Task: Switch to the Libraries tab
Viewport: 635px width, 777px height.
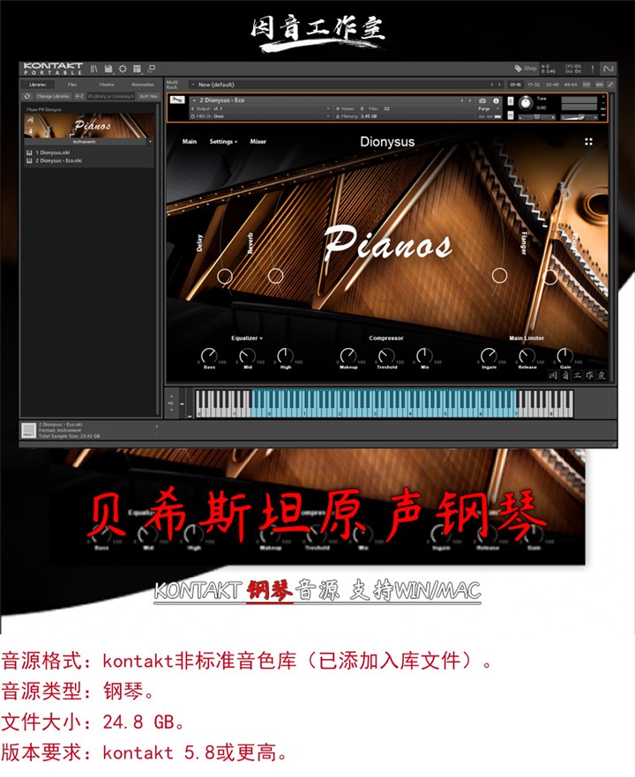Action: (38, 85)
